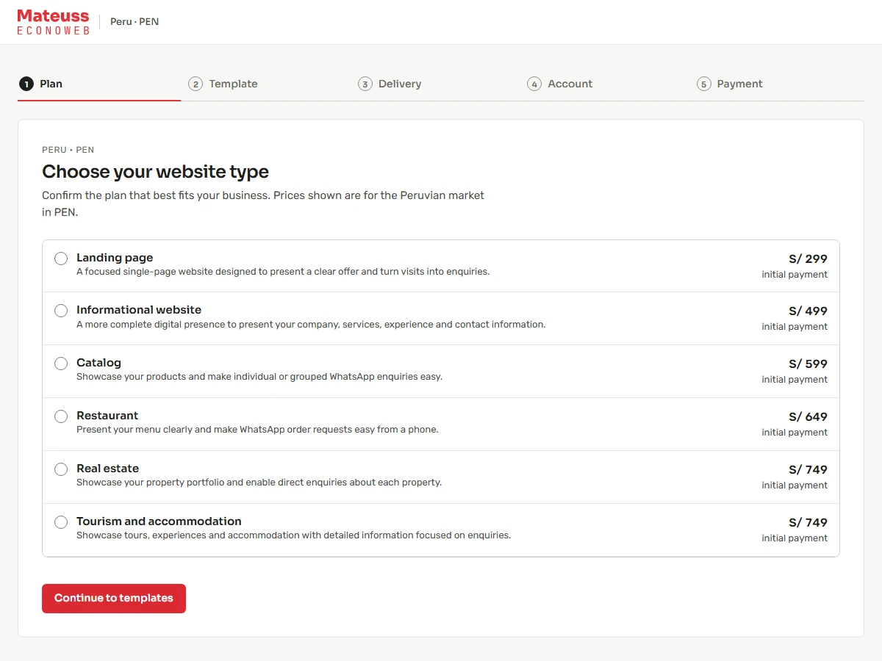This screenshot has height=661, width=882.
Task: Click the Choose your website type heading
Action: pyautogui.click(x=155, y=172)
